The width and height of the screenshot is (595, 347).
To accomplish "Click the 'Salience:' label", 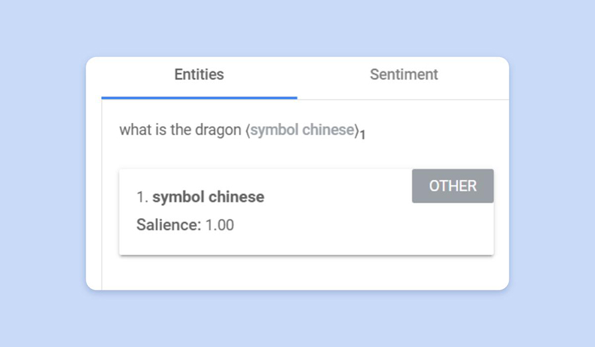I will [x=169, y=225].
